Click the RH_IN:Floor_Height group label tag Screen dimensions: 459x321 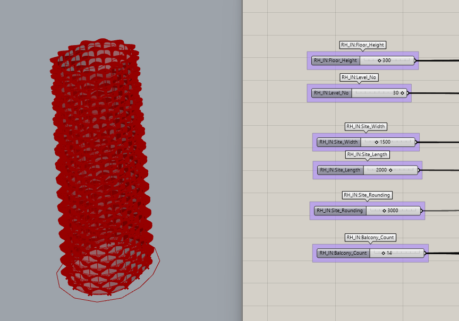tap(363, 45)
